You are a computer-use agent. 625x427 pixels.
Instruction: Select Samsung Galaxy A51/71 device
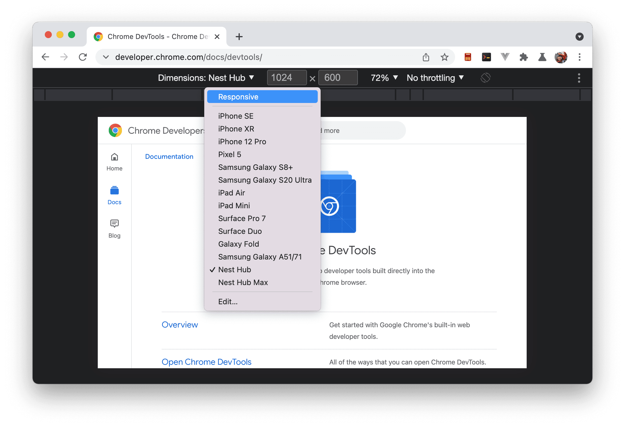pyautogui.click(x=260, y=257)
